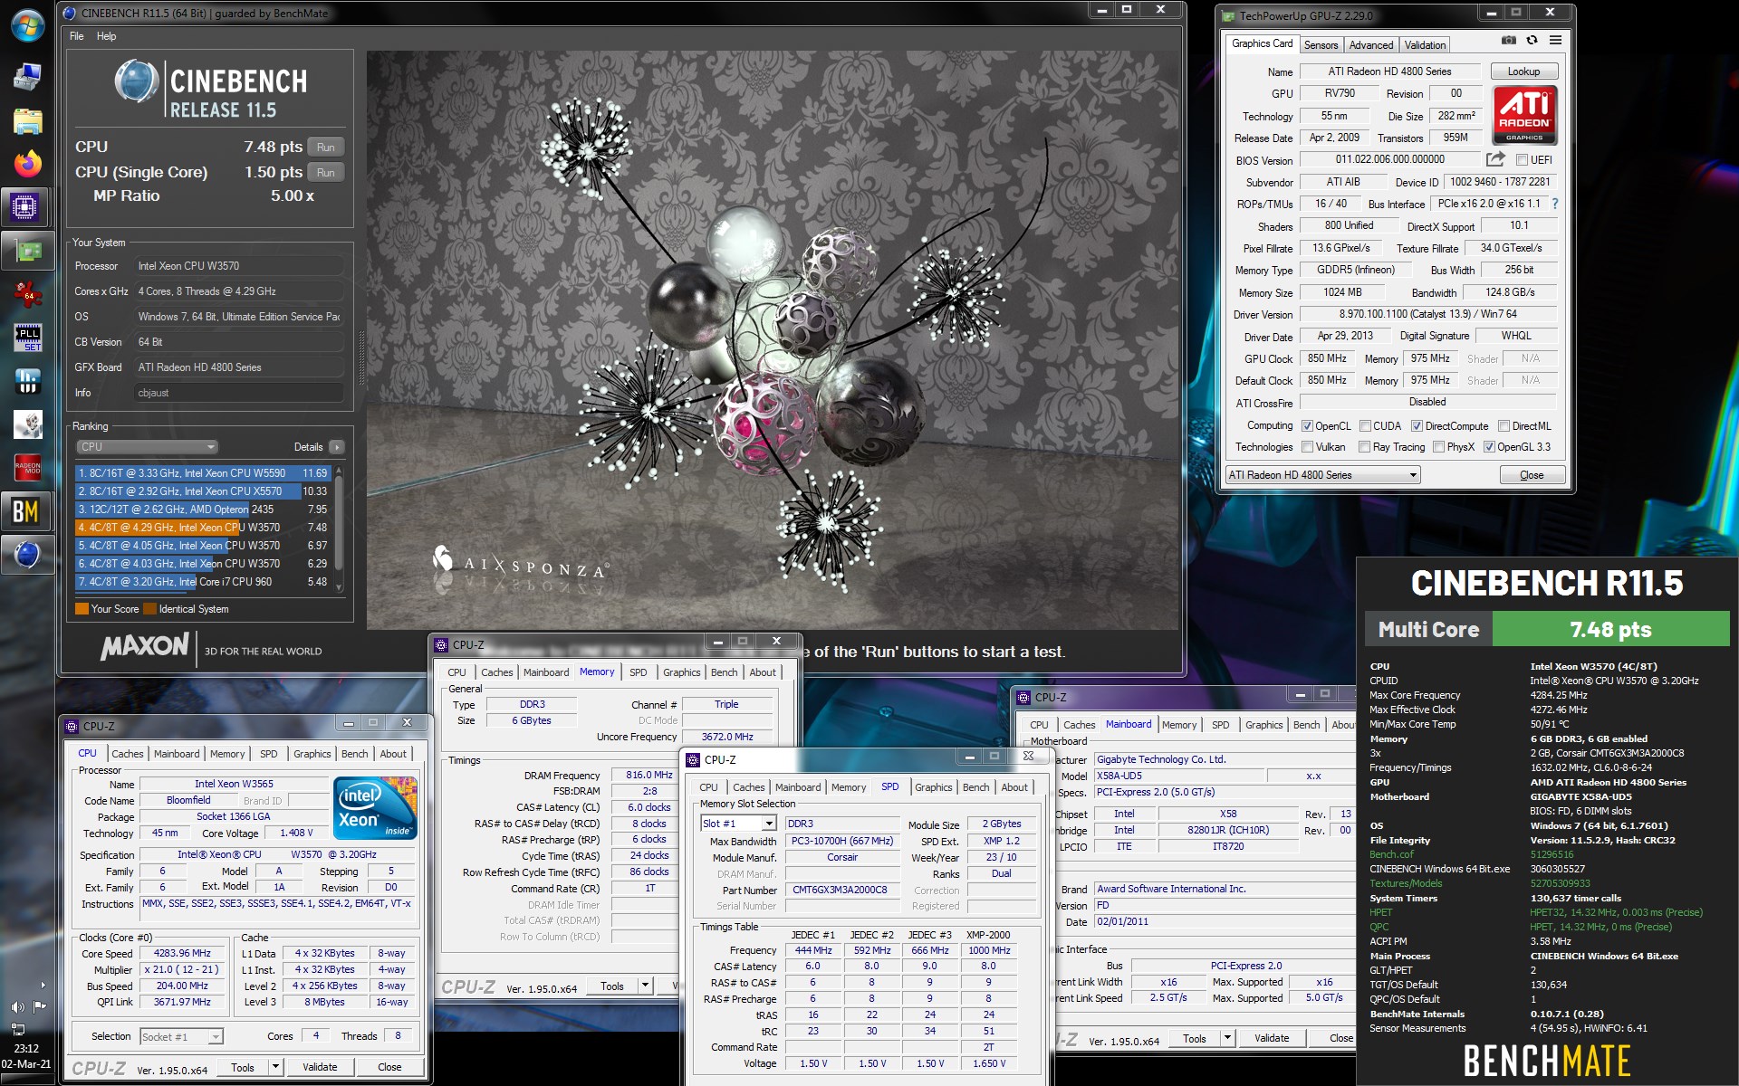Toggle the UEFI checkbox

click(1522, 160)
